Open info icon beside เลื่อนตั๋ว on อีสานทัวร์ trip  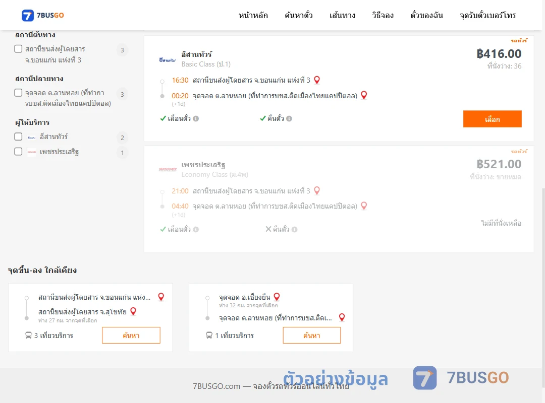click(x=196, y=119)
